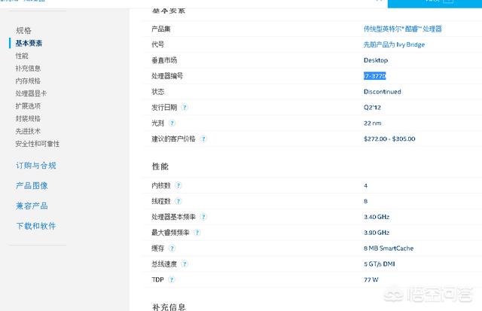Click the question mark next to 线程数
Screen dimensions: 482x311
click(x=178, y=201)
